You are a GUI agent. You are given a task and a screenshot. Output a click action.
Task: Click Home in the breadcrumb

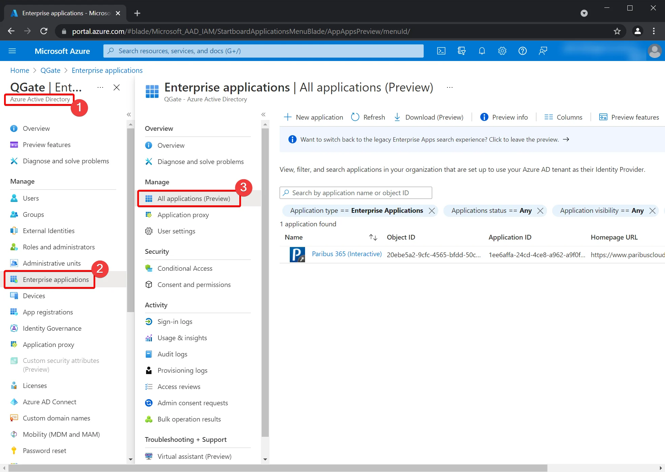pos(20,70)
